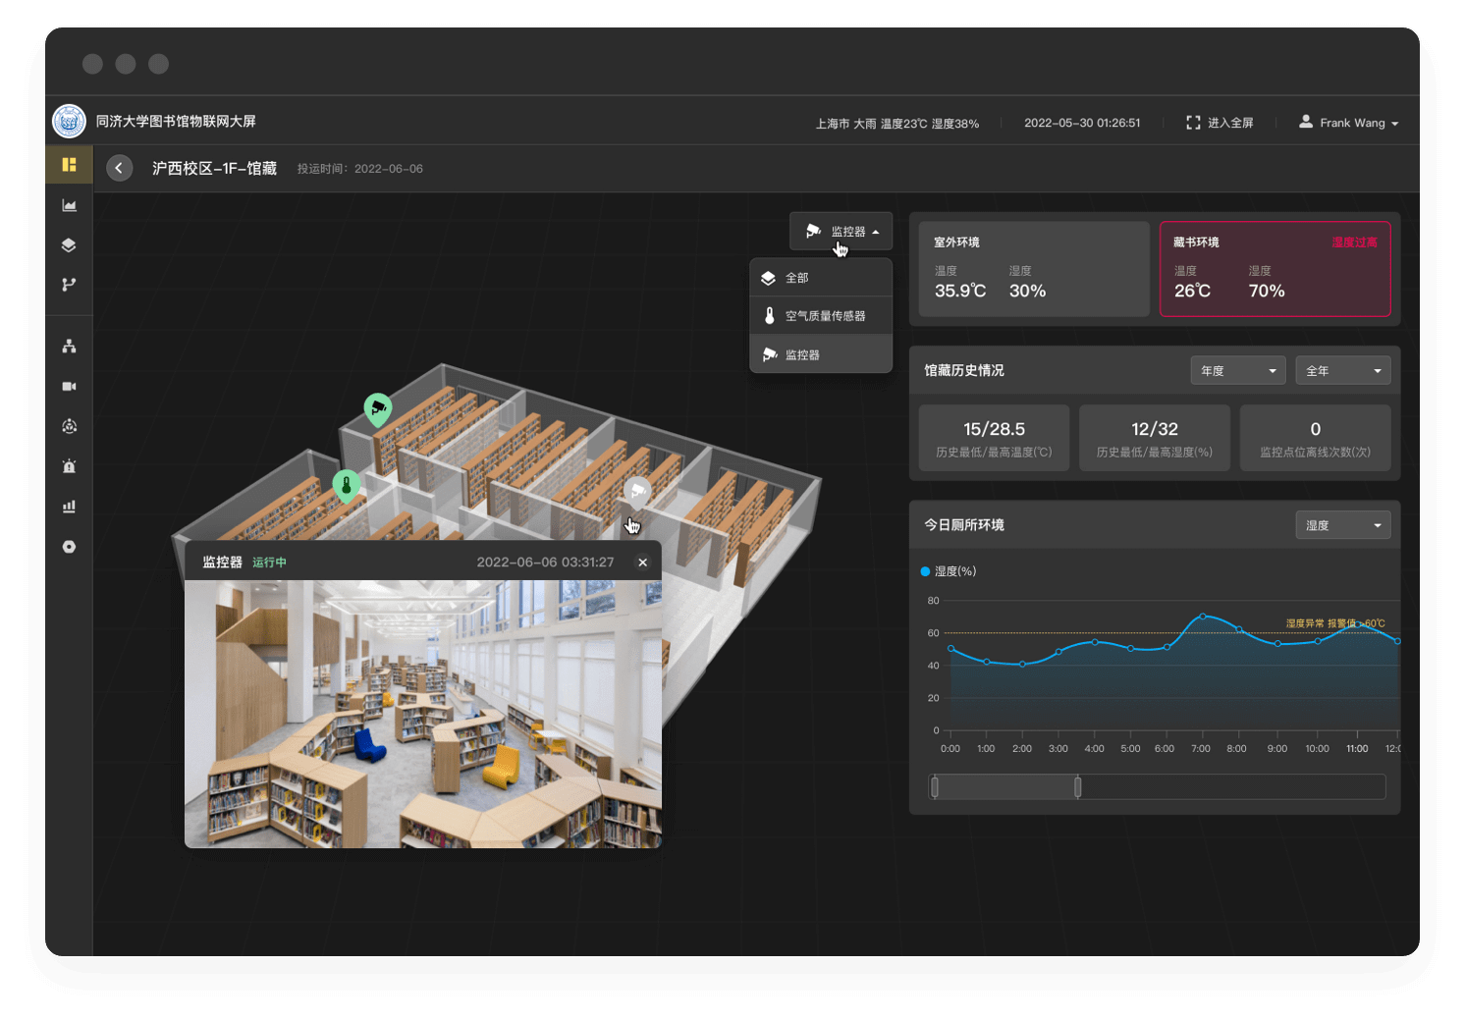
Task: Open the area chart icon in sidebar
Action: (x=69, y=205)
